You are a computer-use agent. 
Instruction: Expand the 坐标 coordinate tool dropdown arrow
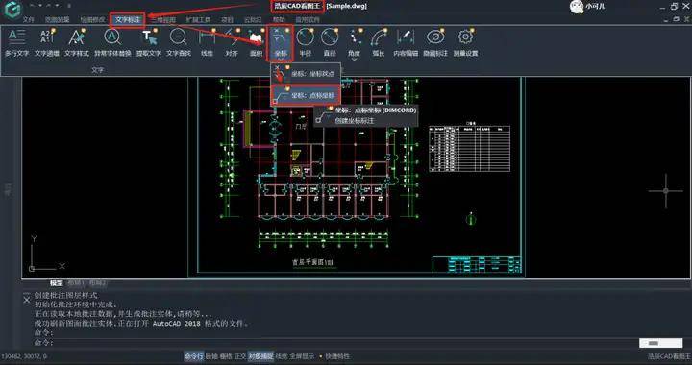[x=281, y=59]
